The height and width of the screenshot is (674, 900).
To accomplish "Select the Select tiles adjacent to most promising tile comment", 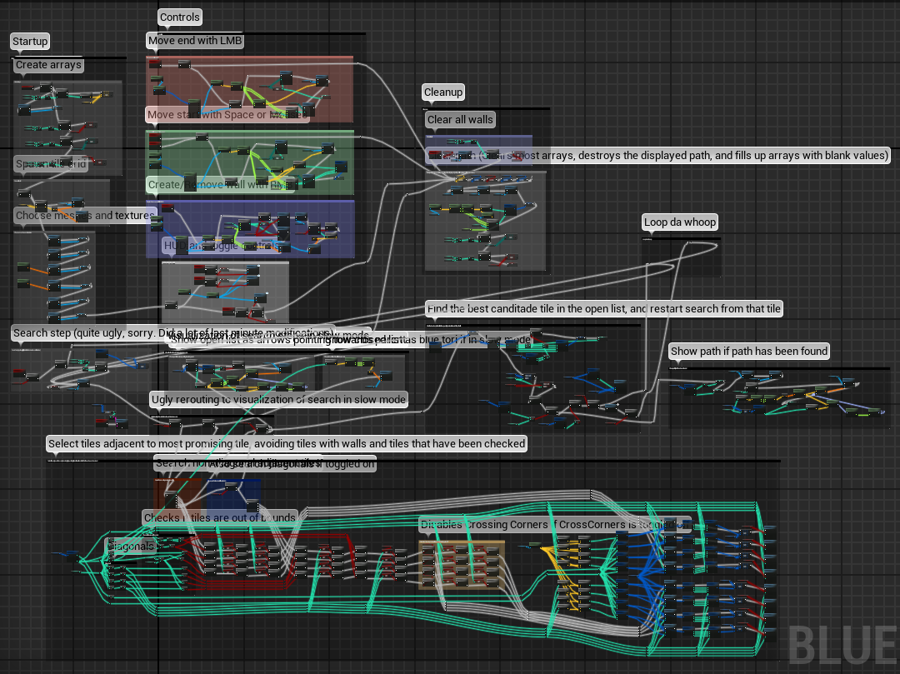I will point(287,444).
